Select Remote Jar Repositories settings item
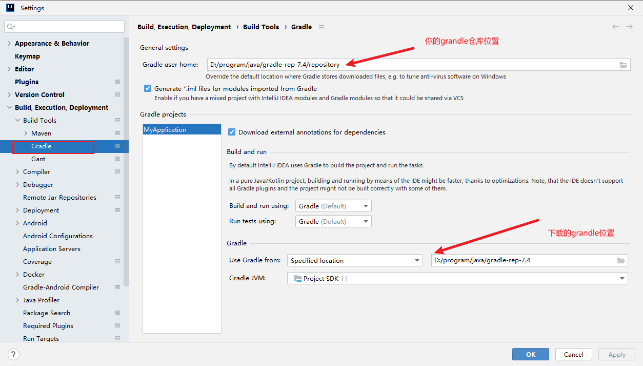This screenshot has width=643, height=366. click(59, 197)
